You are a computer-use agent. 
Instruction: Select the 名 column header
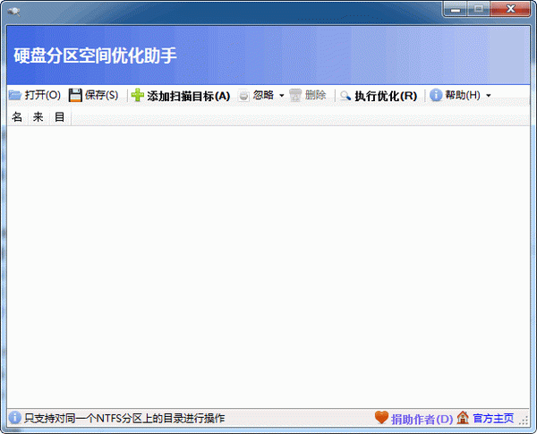pyautogui.click(x=17, y=117)
